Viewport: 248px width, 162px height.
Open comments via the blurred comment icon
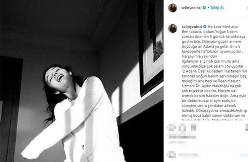[x=182, y=128]
